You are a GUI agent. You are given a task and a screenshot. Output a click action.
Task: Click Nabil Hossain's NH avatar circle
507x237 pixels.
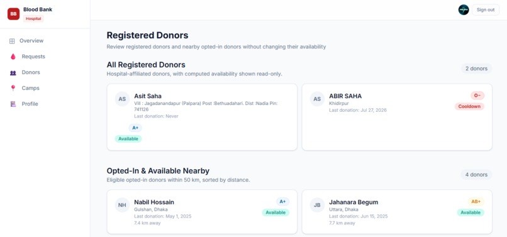coord(122,205)
